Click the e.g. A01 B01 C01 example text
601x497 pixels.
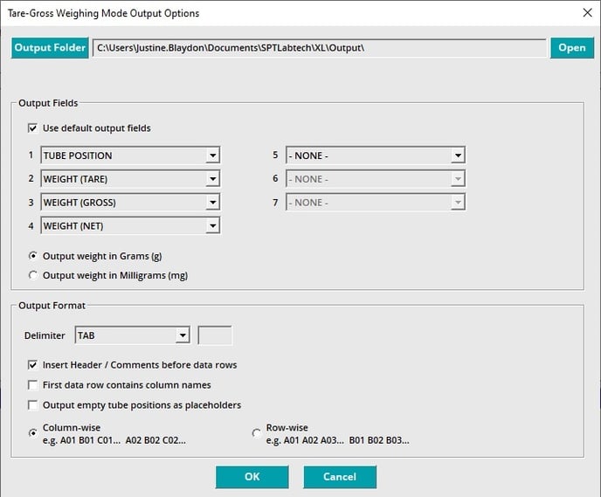114,440
